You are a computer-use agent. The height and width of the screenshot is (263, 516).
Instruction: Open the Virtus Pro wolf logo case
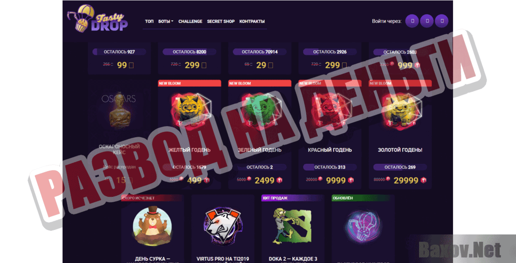(x=223, y=225)
